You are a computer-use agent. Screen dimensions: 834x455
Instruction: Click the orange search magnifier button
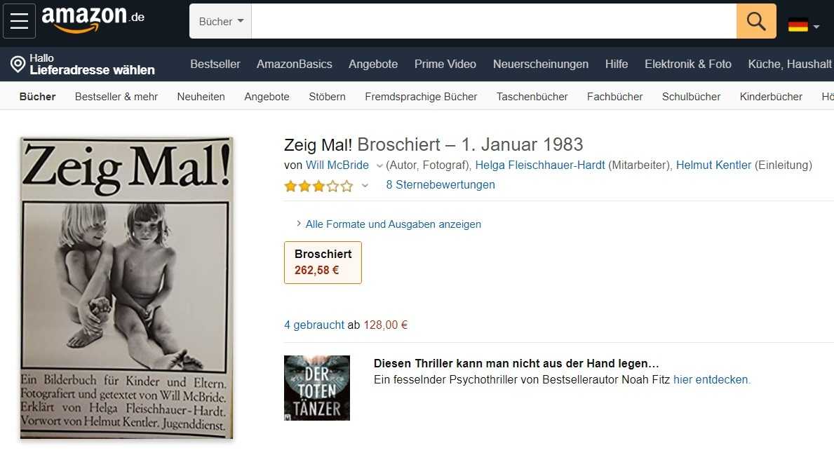756,21
